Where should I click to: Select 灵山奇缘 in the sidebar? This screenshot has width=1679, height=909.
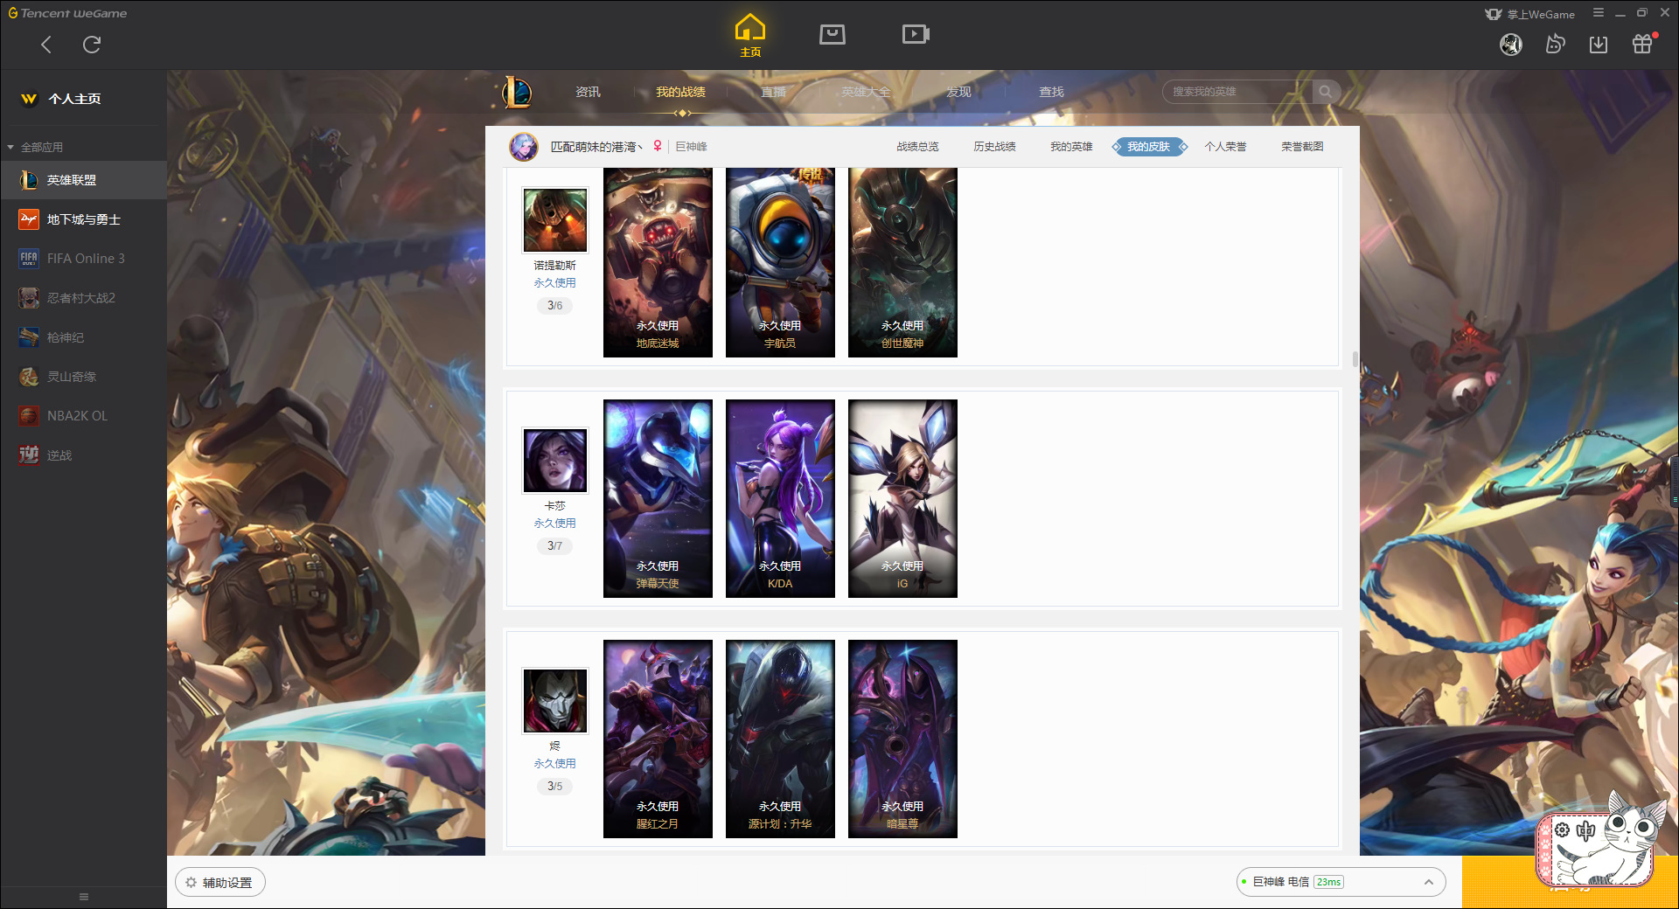coord(83,377)
